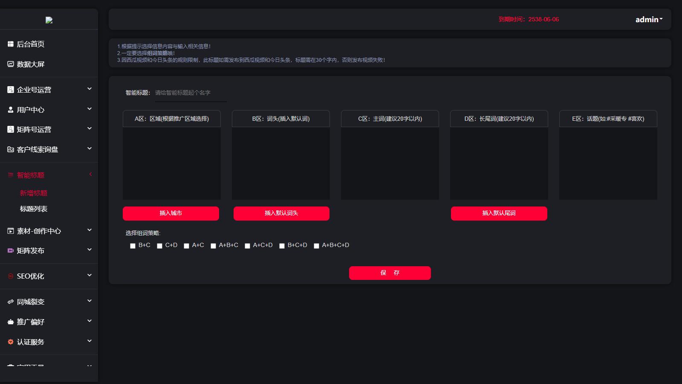Tick the A+B+C+D strategy checkbox

[x=316, y=246]
